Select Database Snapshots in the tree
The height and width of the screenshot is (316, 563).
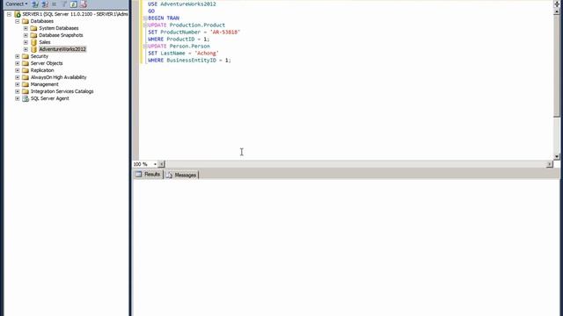pos(61,35)
